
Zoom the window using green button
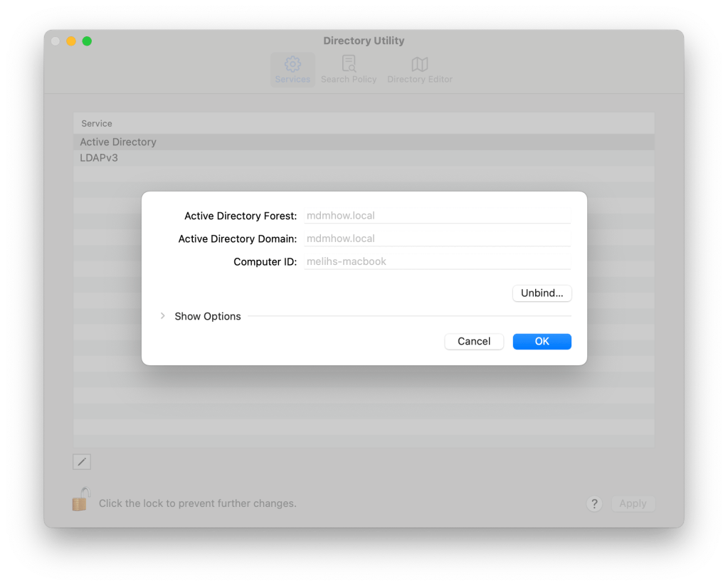click(87, 41)
